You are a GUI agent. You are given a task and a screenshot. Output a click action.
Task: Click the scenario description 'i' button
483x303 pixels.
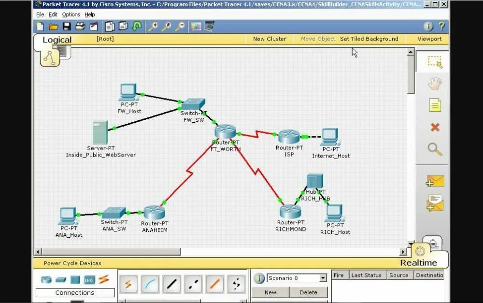[259, 278]
